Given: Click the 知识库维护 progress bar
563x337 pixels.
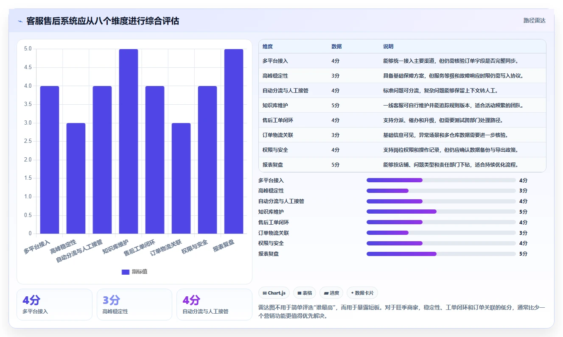Looking at the screenshot, I should click(441, 212).
